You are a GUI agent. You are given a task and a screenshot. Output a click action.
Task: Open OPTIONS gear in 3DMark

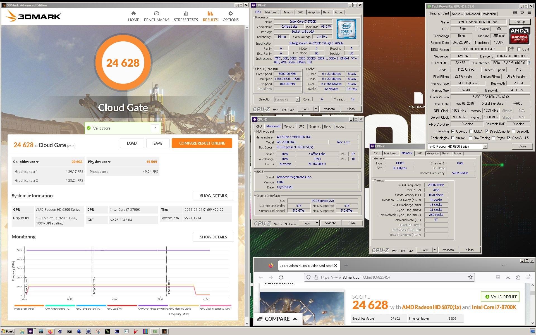(231, 16)
